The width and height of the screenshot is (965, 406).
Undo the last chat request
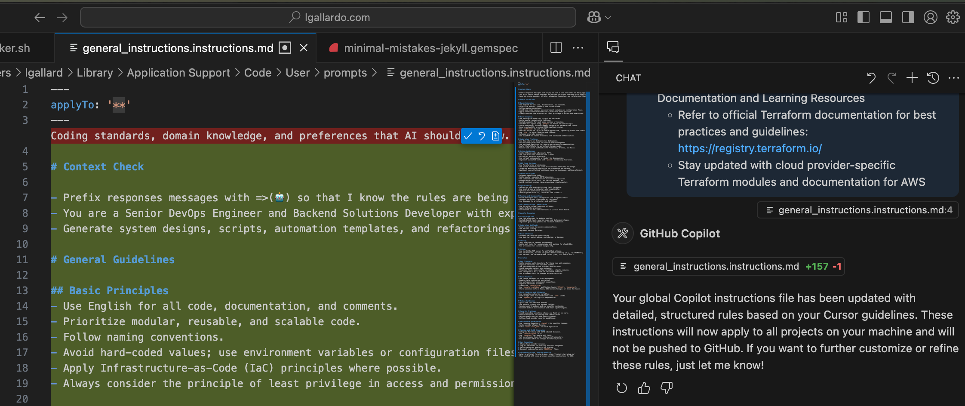(871, 78)
